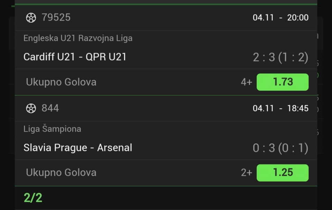Click Ukupno Golova in the Arsenal row
332x210 pixels.
coord(61,173)
